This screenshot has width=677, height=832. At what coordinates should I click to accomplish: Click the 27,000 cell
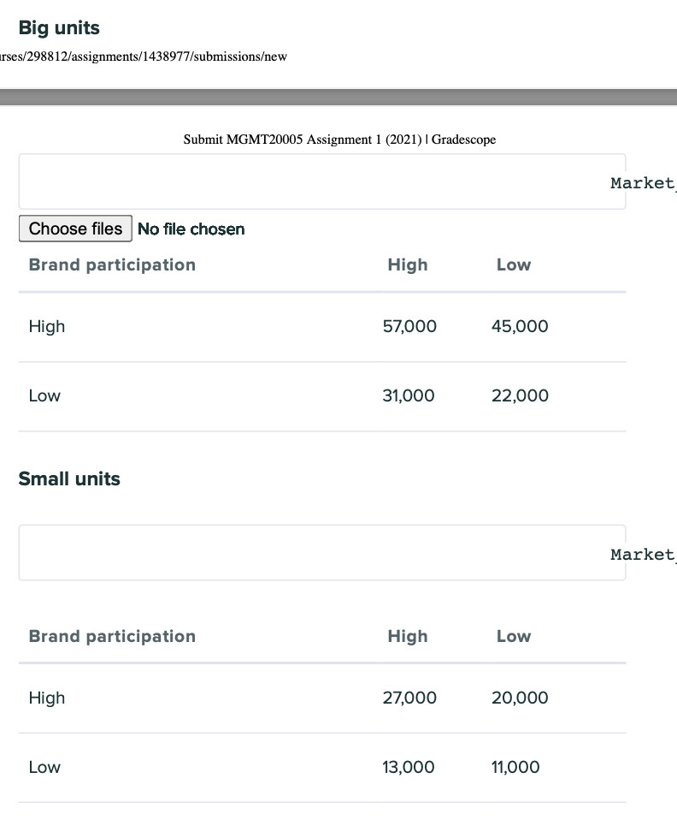pos(409,698)
